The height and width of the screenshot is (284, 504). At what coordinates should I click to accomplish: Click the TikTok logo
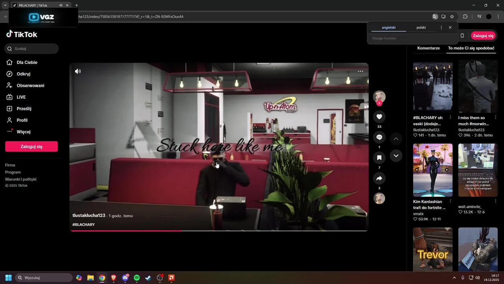(22, 34)
